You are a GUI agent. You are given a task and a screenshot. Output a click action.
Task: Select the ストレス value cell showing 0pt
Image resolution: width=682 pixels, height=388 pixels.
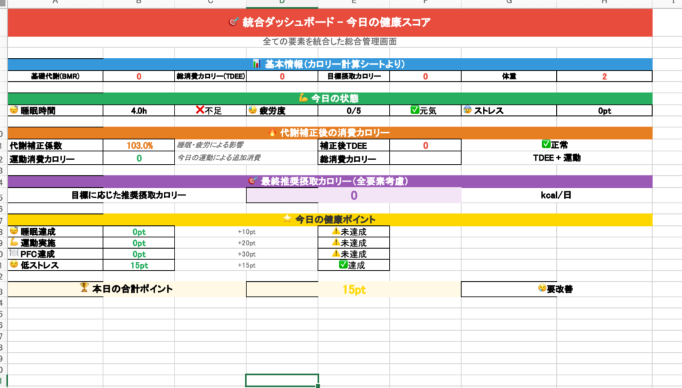pyautogui.click(x=603, y=111)
